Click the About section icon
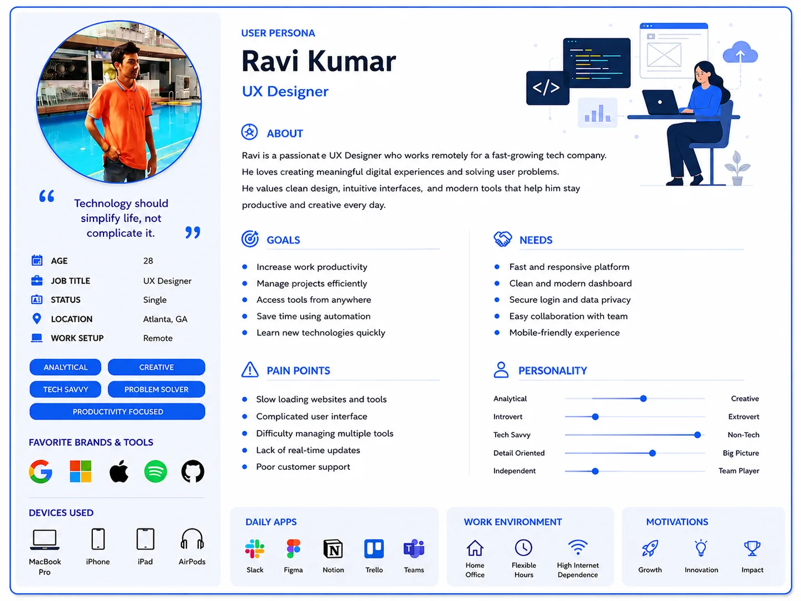801x601 pixels. click(x=249, y=132)
